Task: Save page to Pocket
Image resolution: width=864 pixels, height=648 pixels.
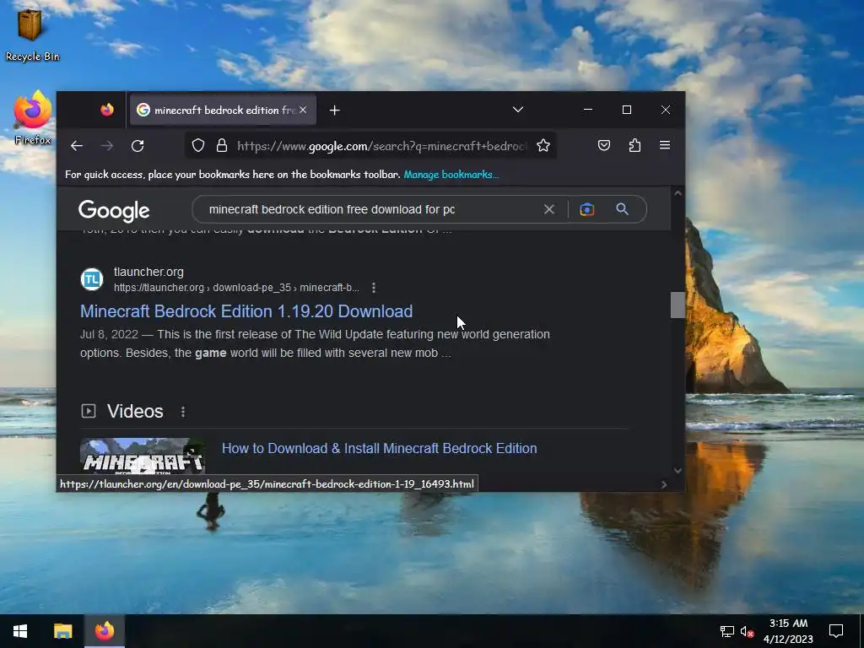Action: tap(604, 145)
